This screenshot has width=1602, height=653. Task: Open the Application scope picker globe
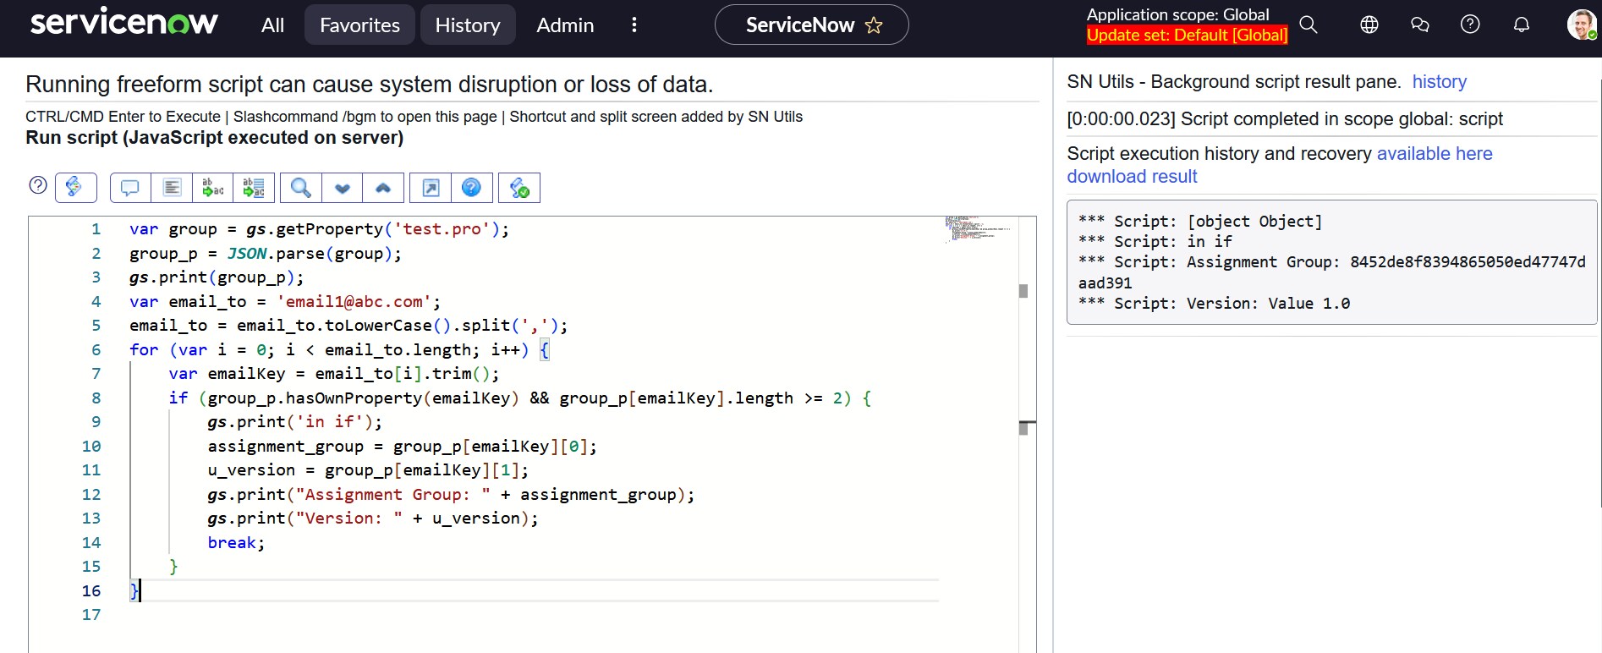point(1369,25)
